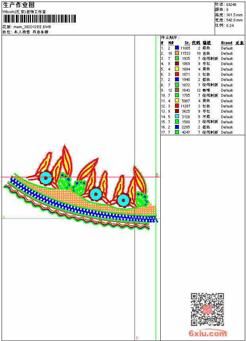Click stitch count 5907

tap(186, 101)
